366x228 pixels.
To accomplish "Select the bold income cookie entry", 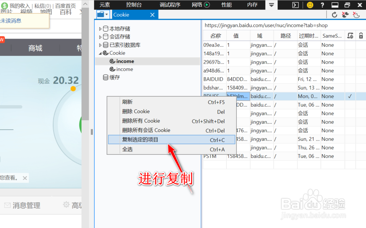I will click(x=148, y=61).
